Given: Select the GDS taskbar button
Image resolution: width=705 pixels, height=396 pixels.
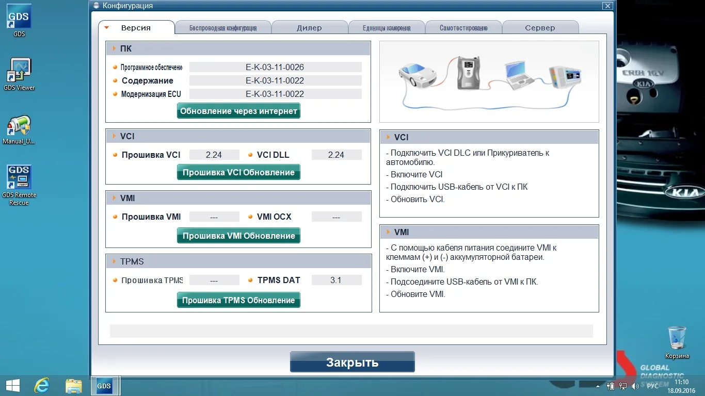Looking at the screenshot, I should coord(104,386).
